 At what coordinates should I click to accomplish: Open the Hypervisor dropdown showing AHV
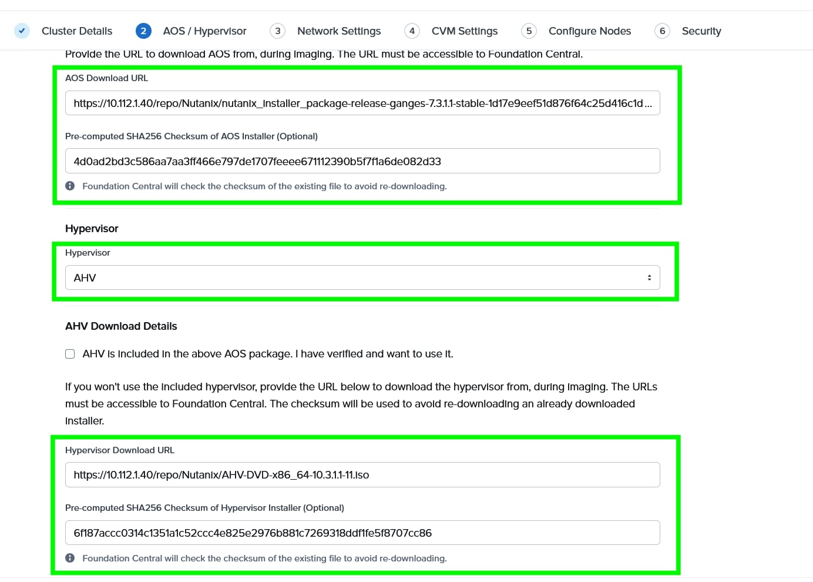coord(362,277)
